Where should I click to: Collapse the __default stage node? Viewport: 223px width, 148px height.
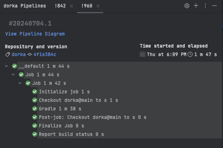coord(6,66)
